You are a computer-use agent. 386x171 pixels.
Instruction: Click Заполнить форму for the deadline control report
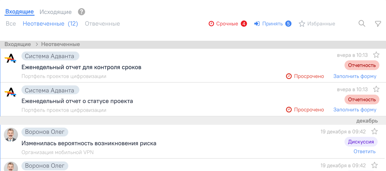coord(355,76)
